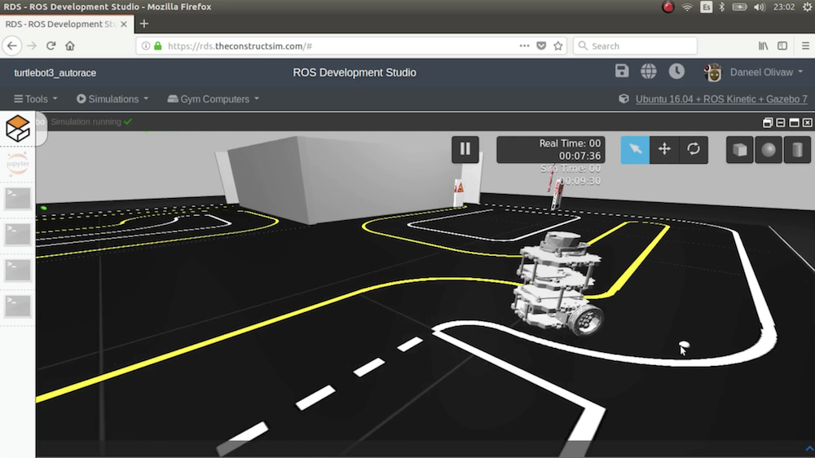Click the ROS Development Studio title
The image size is (815, 458).
(355, 73)
